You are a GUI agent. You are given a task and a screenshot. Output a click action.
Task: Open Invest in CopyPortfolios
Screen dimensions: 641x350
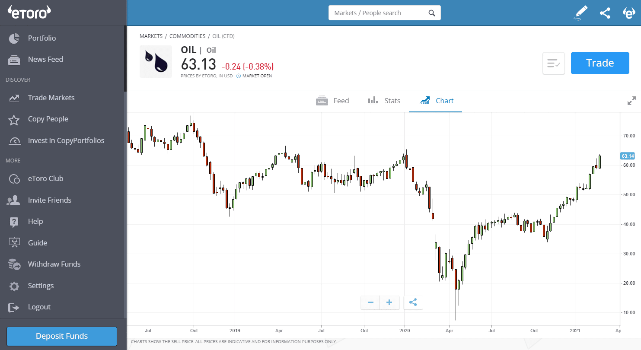66,140
